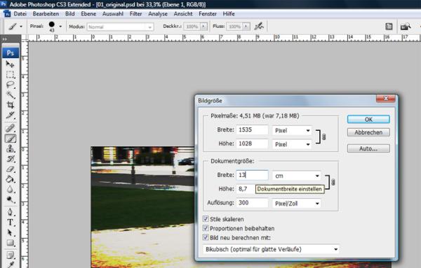Image resolution: width=421 pixels, height=268 pixels.
Task: Open the Hilfe menu
Action: point(229,14)
